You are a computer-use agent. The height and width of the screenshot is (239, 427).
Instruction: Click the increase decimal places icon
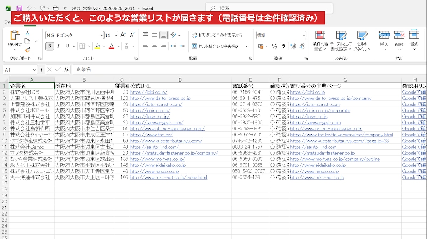tap(293, 46)
